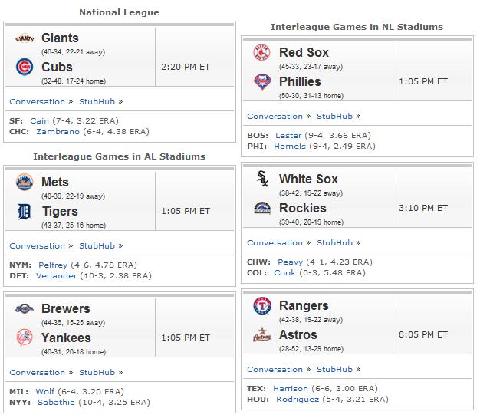480x415 pixels.
Task: Open StubHub link for Rangers-Astros game
Action: (x=334, y=370)
